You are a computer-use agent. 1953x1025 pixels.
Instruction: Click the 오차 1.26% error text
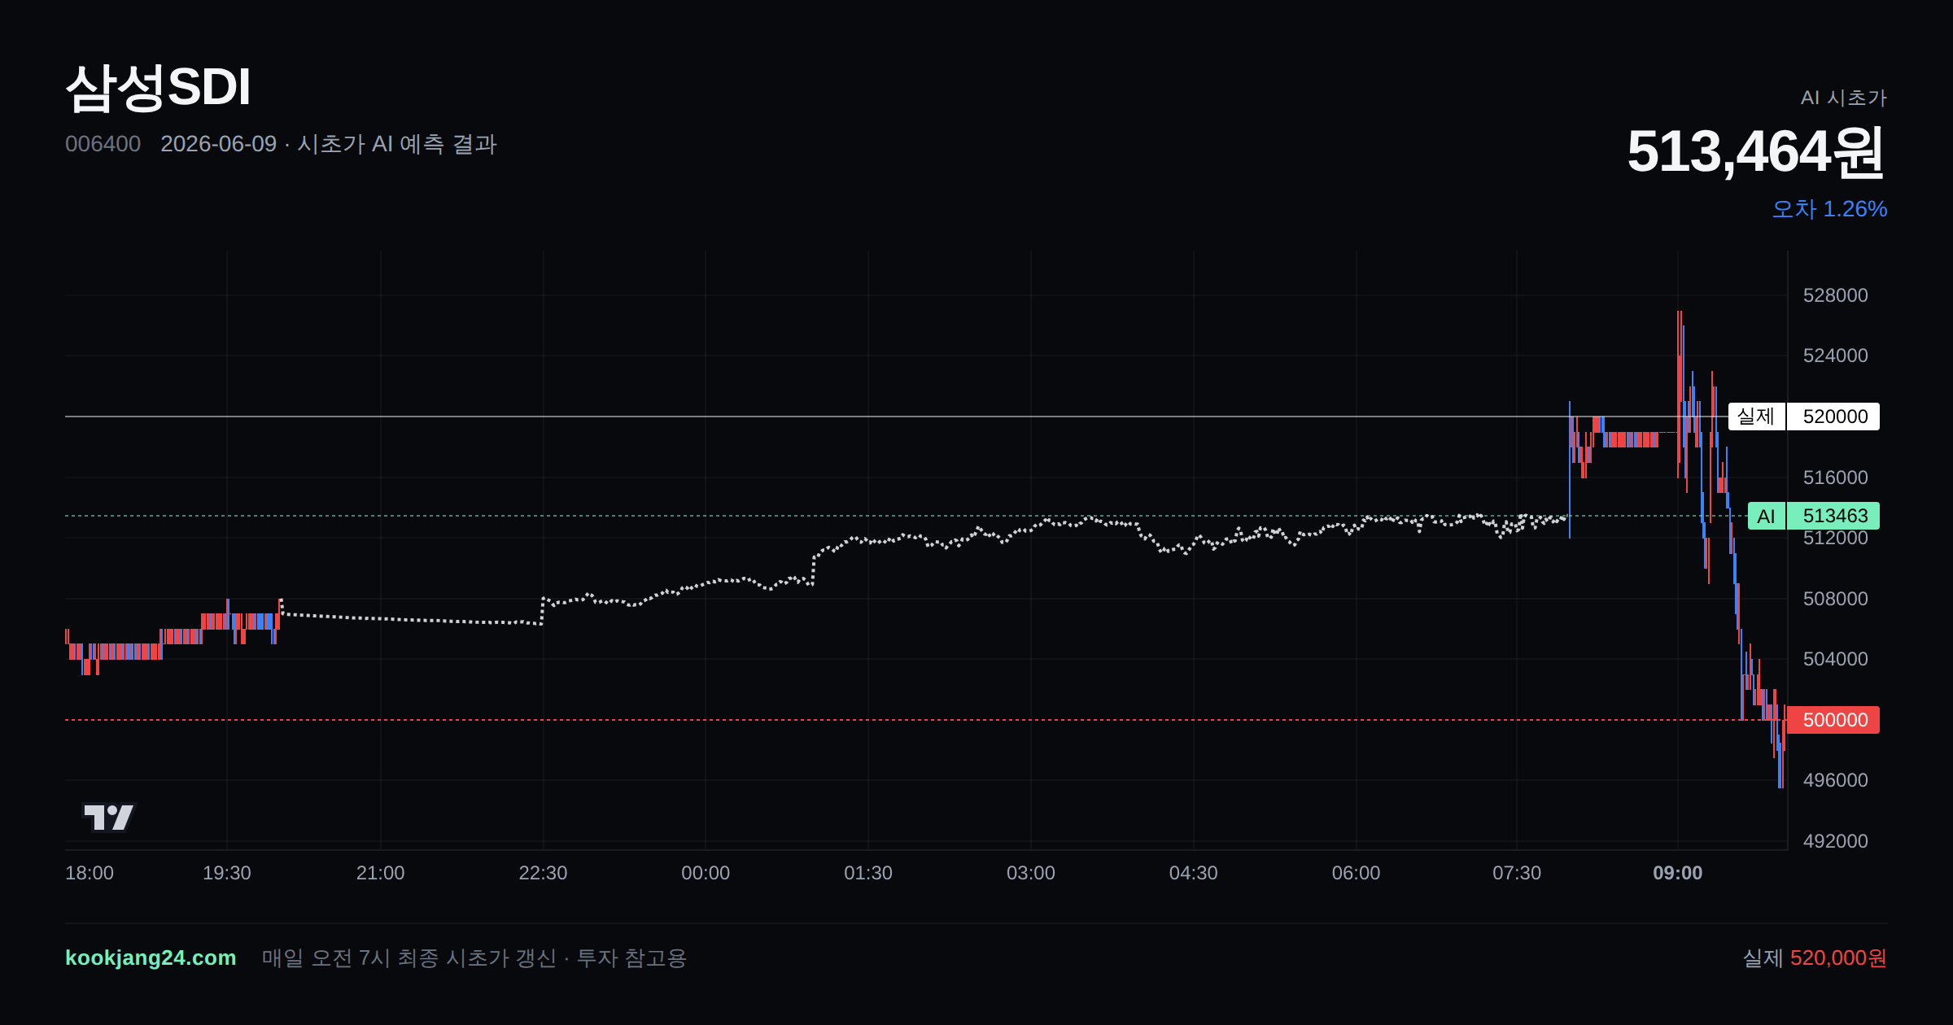pos(1829,209)
